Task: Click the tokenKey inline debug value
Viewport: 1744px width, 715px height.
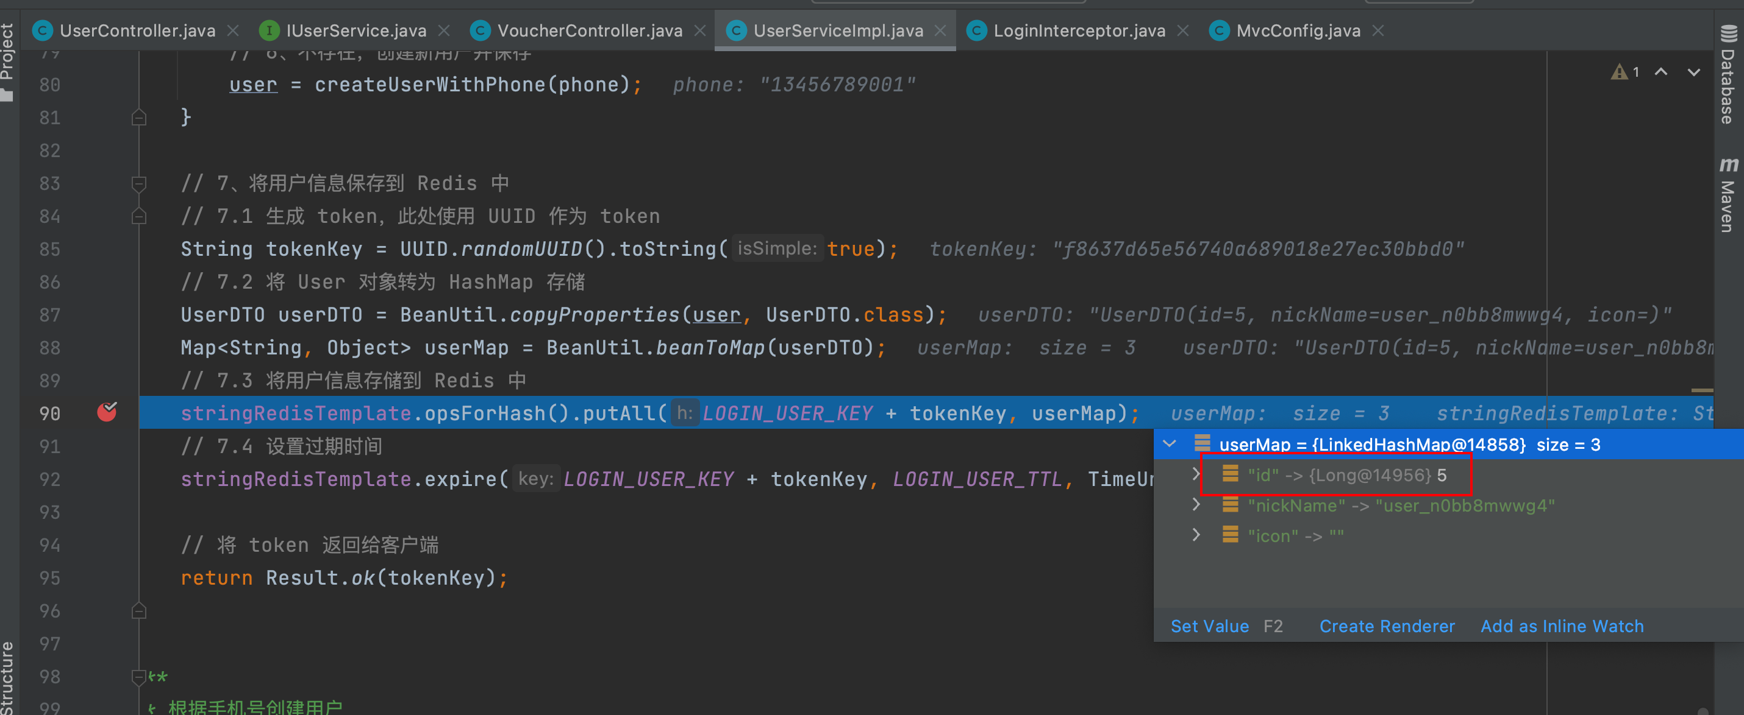Action: click(x=1196, y=249)
